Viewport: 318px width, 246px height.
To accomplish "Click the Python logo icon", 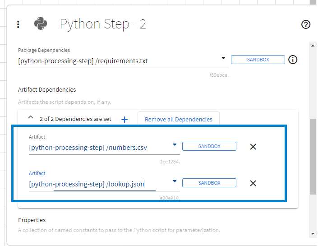I will (41, 24).
